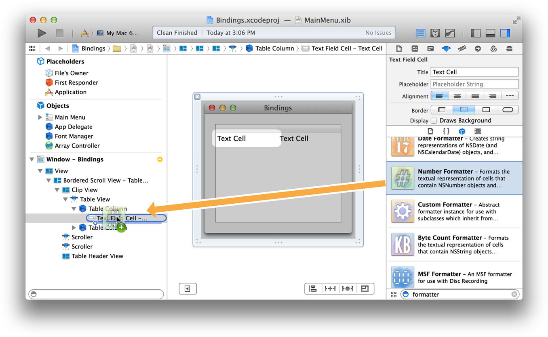Open the View Effects inspector
This screenshot has width=548, height=337.
(x=509, y=48)
